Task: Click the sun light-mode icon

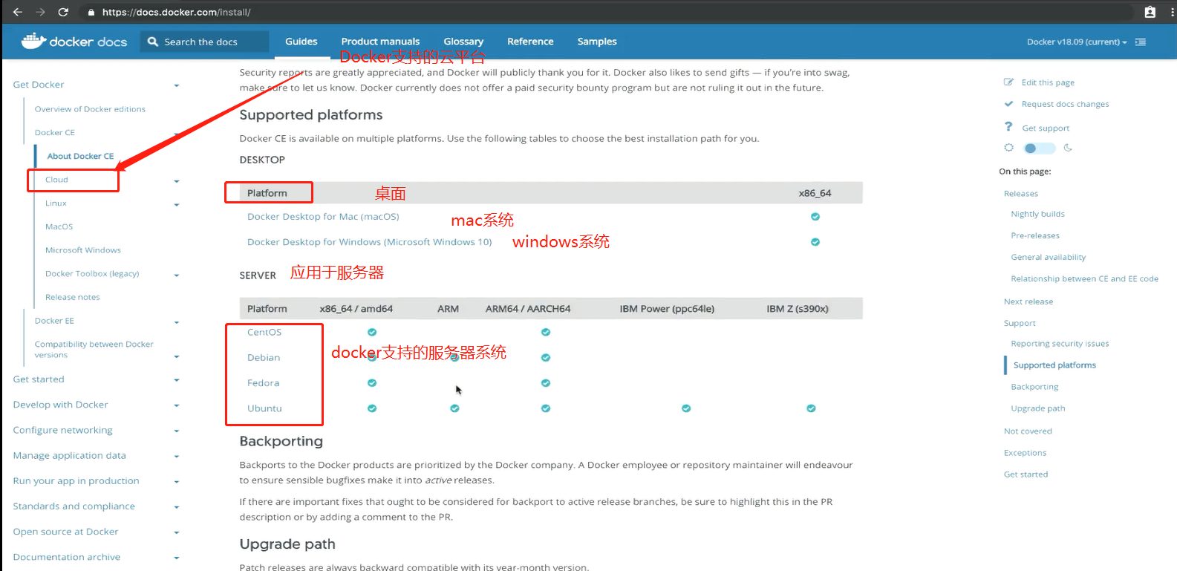Action: [1008, 148]
